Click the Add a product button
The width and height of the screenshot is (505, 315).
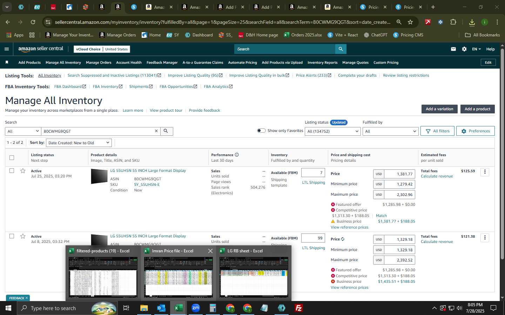[477, 109]
